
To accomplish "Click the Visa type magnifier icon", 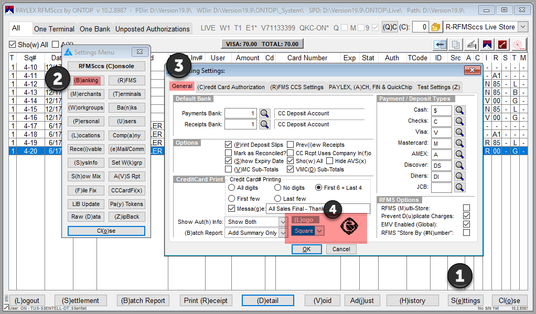I will 460,132.
